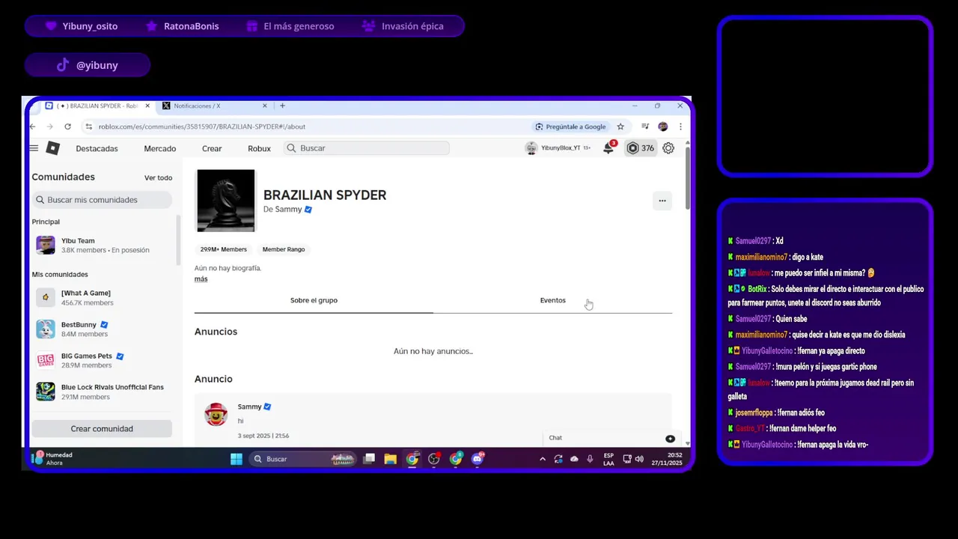Screen dimensions: 958x539
Task: Select Blue Lock Rivals Unofficial Fans community
Action: click(x=103, y=392)
